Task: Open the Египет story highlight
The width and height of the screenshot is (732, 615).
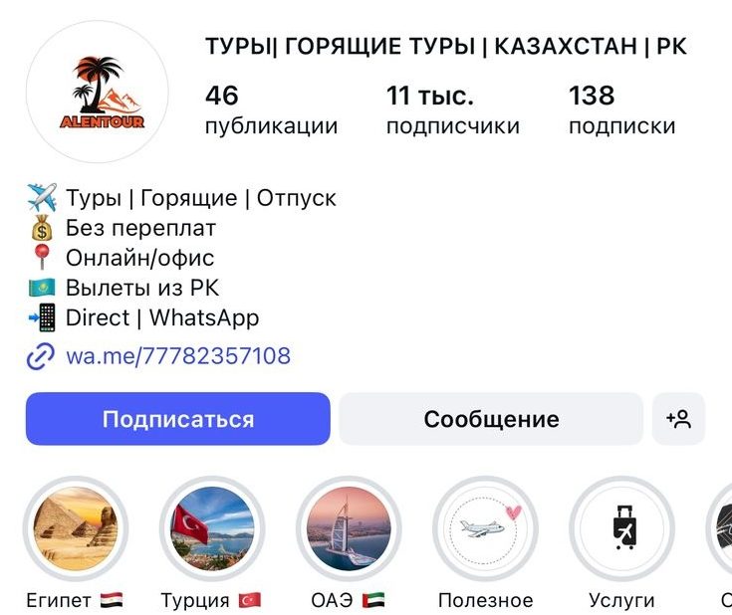Action: 75,528
